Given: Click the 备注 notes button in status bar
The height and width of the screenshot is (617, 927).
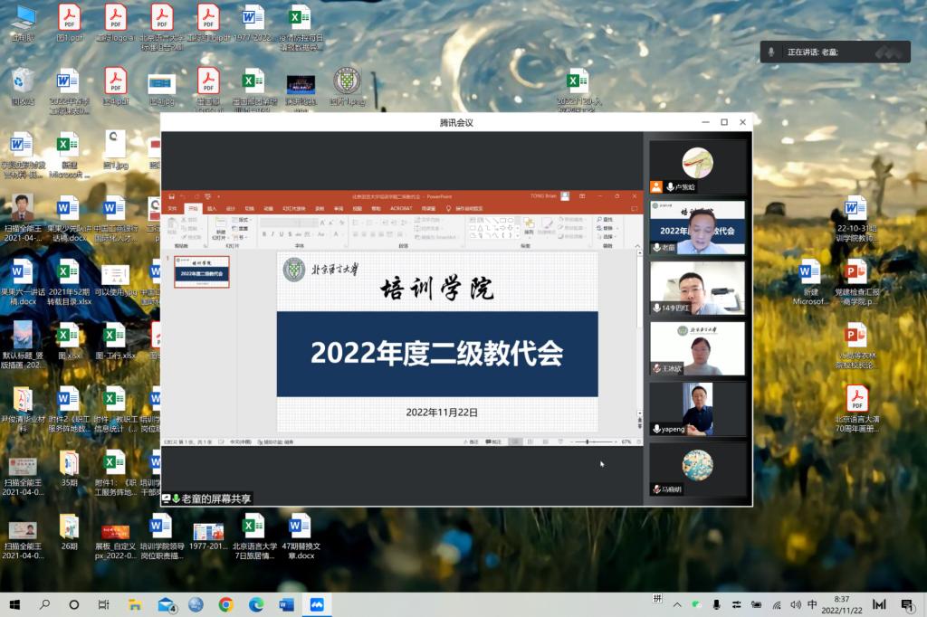Looking at the screenshot, I should [x=472, y=441].
